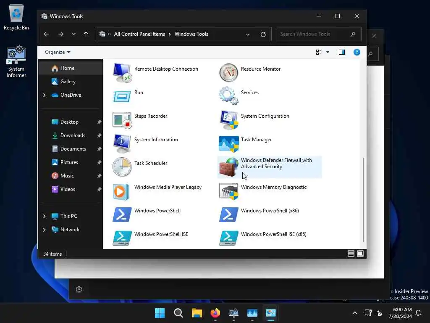430x323 pixels.
Task: Select the System Information icon
Action: (x=122, y=144)
